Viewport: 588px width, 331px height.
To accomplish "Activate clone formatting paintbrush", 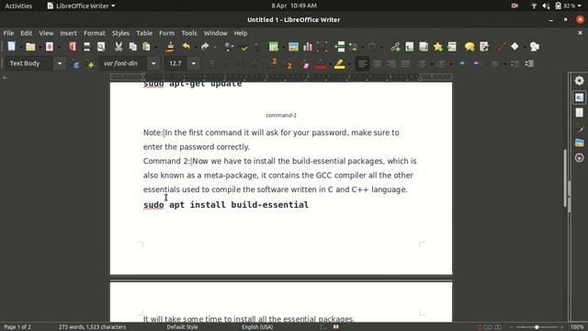I will point(170,47).
